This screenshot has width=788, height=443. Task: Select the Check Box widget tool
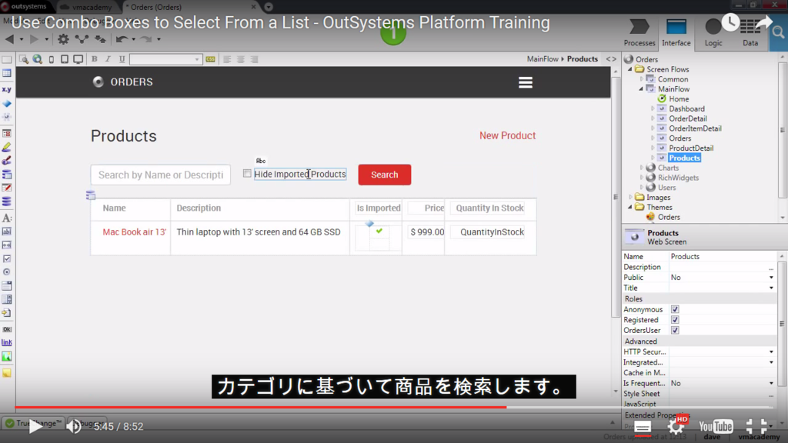tap(6, 258)
